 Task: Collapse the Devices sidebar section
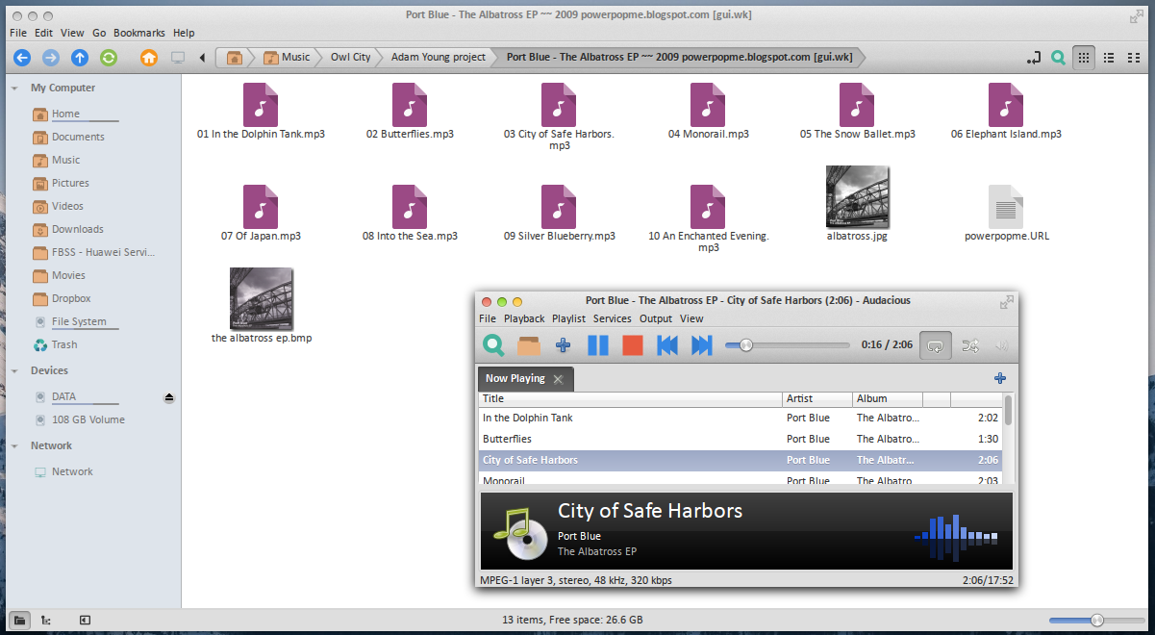click(x=14, y=371)
